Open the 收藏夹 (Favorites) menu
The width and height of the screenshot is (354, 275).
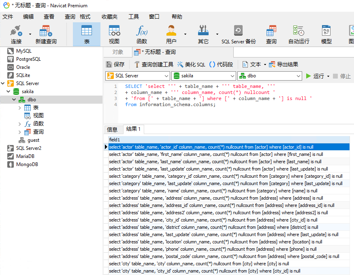[x=109, y=17]
